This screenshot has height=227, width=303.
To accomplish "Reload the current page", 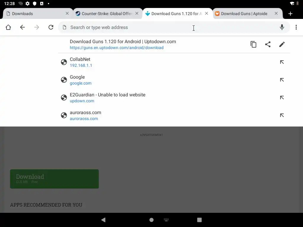I will click(x=51, y=27).
